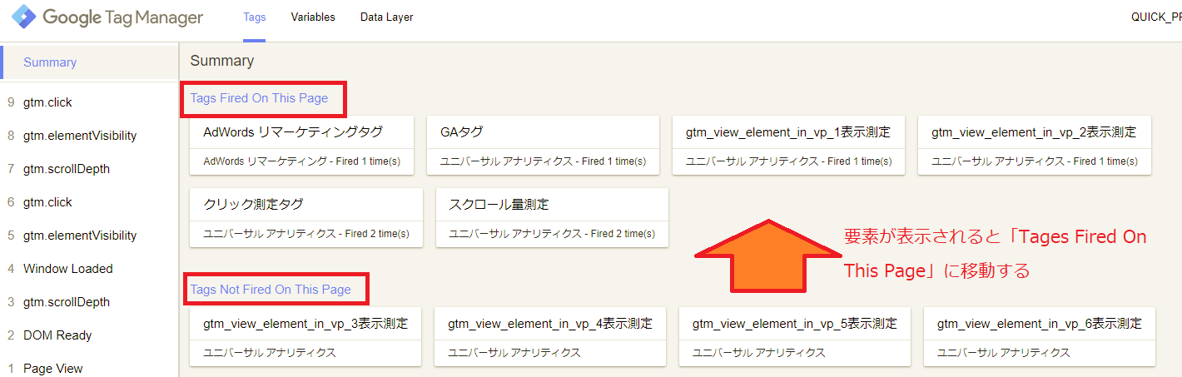Image resolution: width=1182 pixels, height=377 pixels.
Task: Open gtm_view_element_in_vp_1表示測定 tag card
Action: (787, 146)
